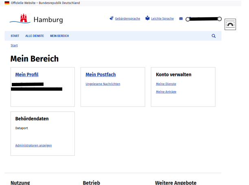Screen dimensions: 249x185
Task: Click the Hamburg castle logo
Action: 25,19
